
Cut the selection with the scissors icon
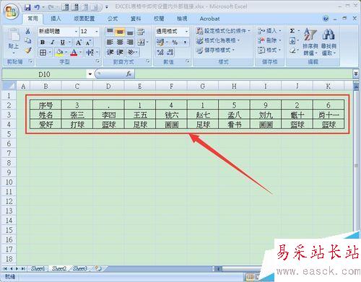click(28, 31)
